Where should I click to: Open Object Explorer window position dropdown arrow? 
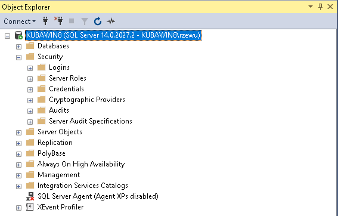point(311,7)
